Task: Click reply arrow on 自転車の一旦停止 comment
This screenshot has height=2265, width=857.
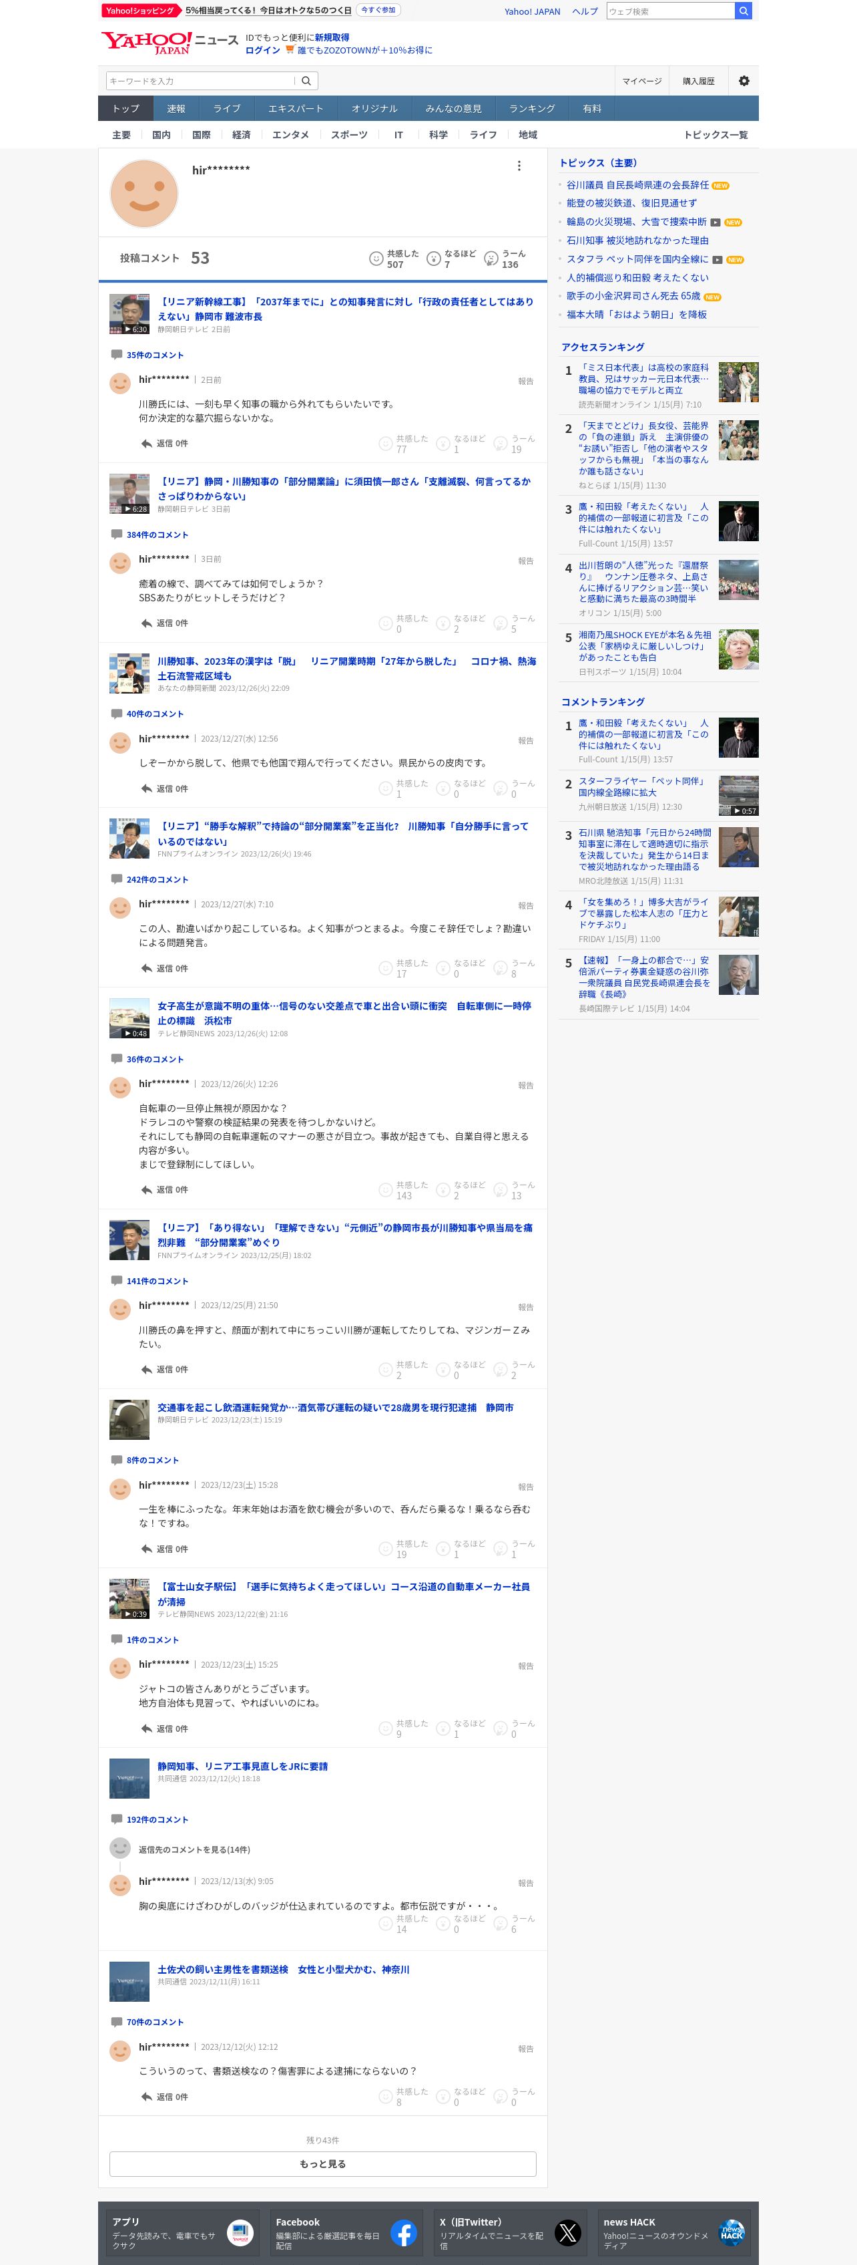Action: pos(147,1190)
